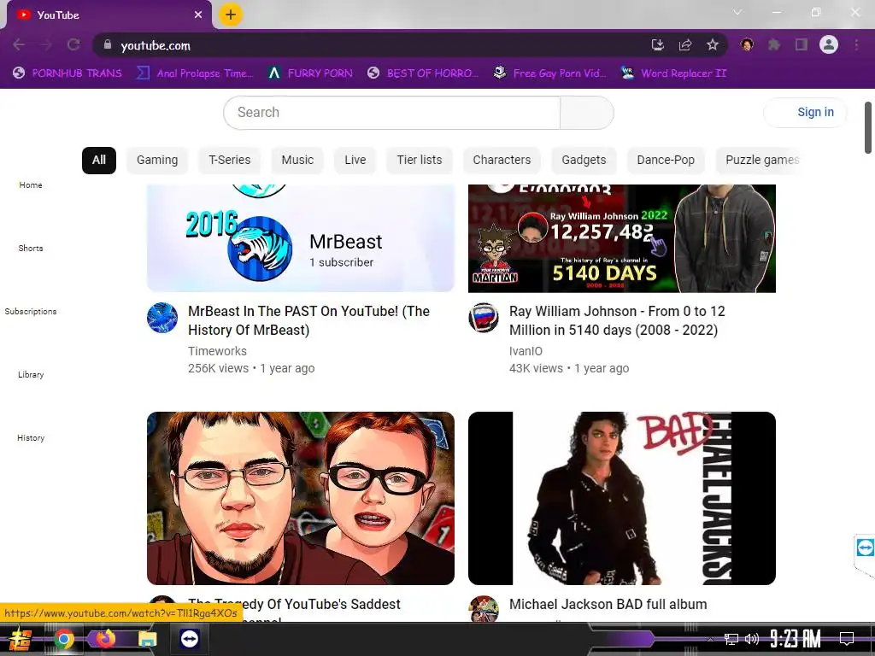Open the Michael Jackson BAD thumbnail
875x656 pixels.
pos(622,498)
